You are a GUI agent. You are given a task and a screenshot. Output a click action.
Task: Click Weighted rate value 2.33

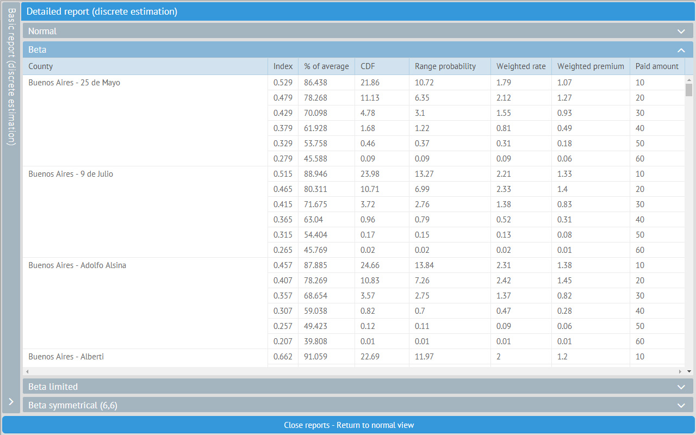[504, 189]
